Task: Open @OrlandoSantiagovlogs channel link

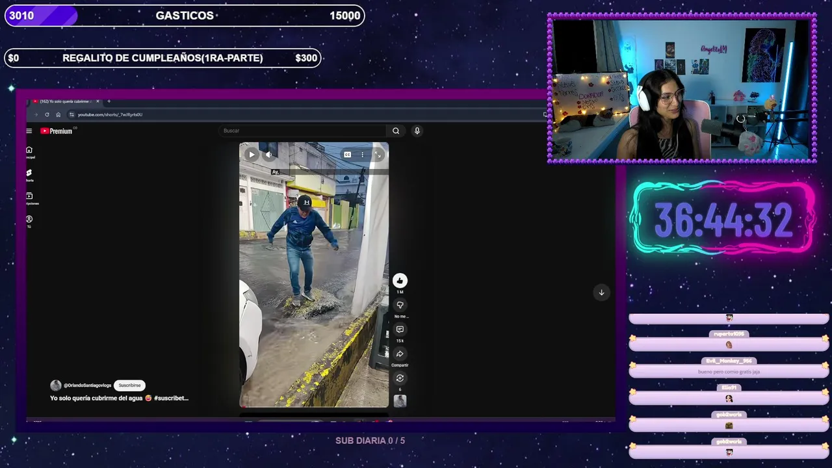Action: pos(88,385)
